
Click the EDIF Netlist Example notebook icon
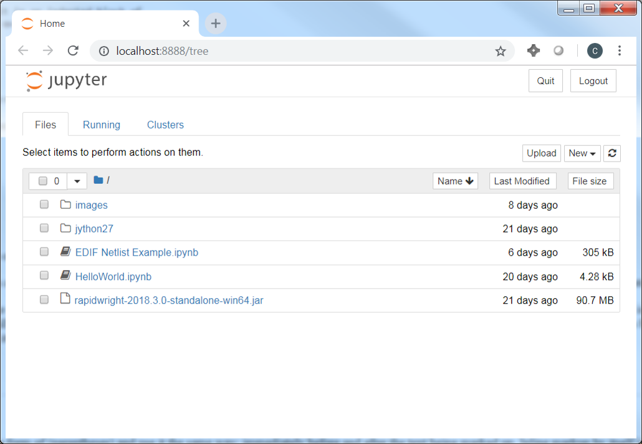[65, 251]
